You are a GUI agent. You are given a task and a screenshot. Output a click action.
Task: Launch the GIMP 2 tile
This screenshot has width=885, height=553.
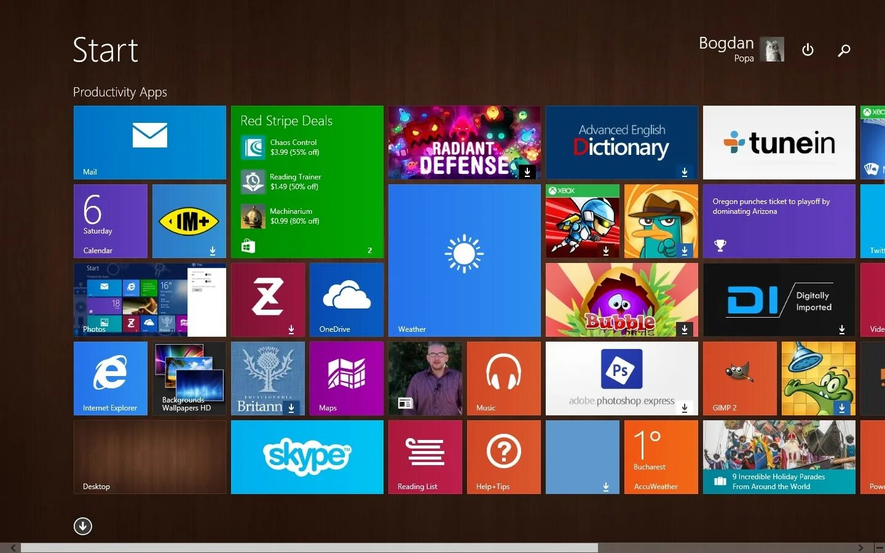(740, 378)
